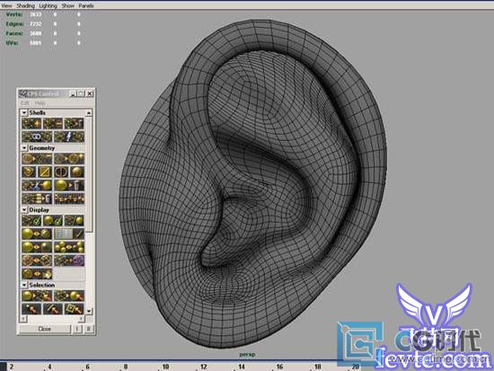
Task: Click frame 16 on the timeline
Action: (279, 367)
